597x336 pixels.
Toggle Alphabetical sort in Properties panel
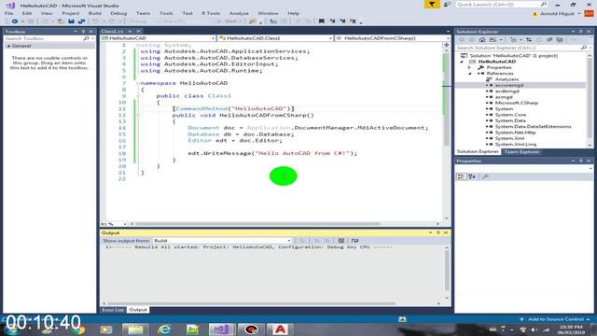click(x=472, y=176)
